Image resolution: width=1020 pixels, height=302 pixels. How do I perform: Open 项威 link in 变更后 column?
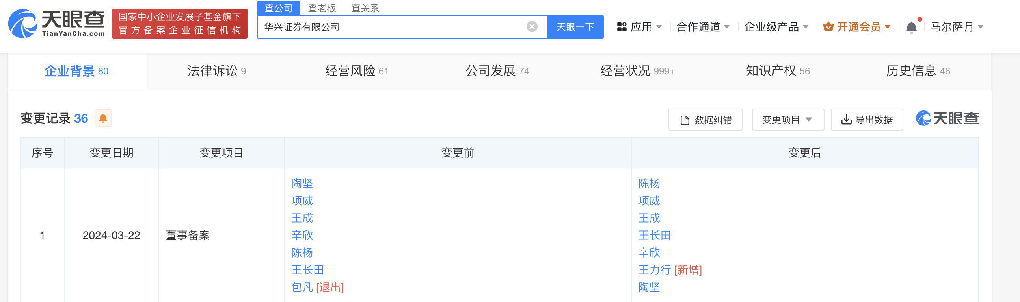649,201
